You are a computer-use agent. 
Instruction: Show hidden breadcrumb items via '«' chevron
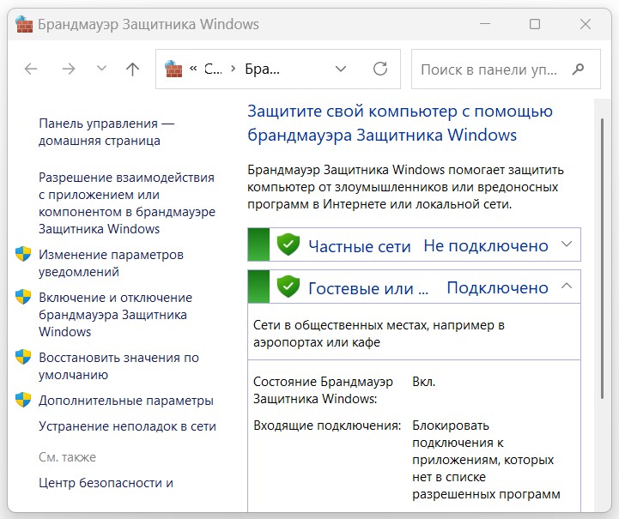193,69
